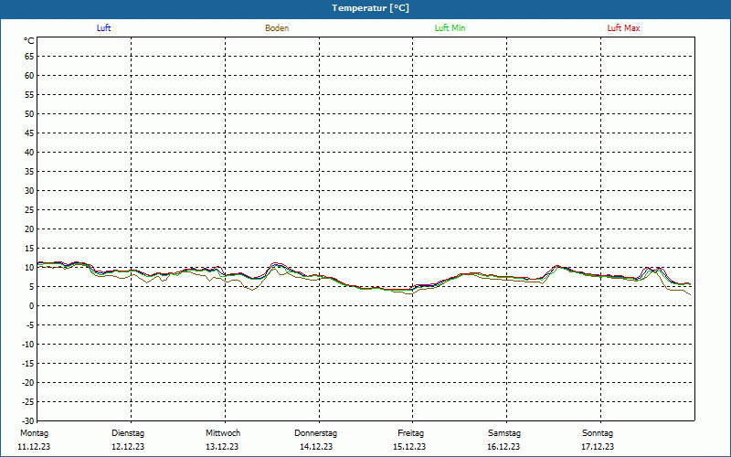Click the -10 y-axis value
Screen dimensions: 731x457
28,345
